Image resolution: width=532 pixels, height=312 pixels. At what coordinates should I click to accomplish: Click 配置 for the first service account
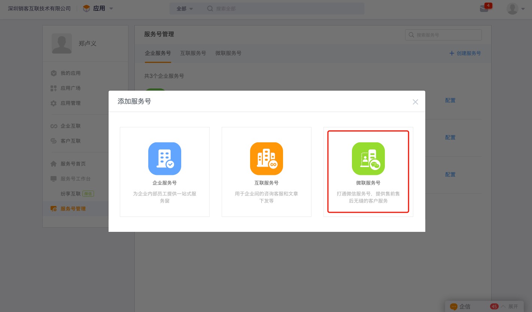[450, 100]
